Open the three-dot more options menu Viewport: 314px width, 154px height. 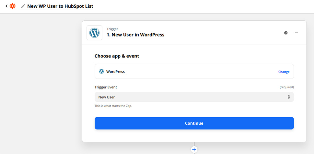297,33
